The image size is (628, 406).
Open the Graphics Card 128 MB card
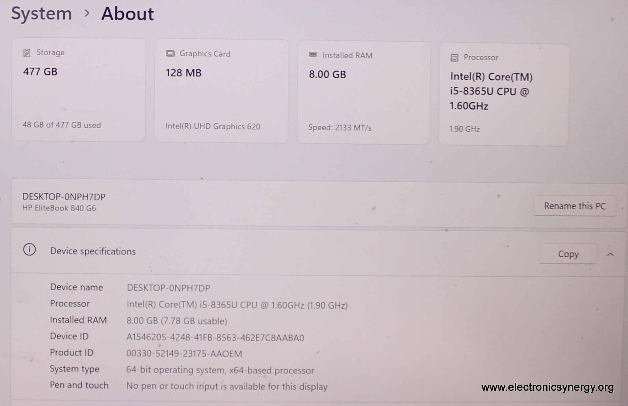pyautogui.click(x=221, y=91)
